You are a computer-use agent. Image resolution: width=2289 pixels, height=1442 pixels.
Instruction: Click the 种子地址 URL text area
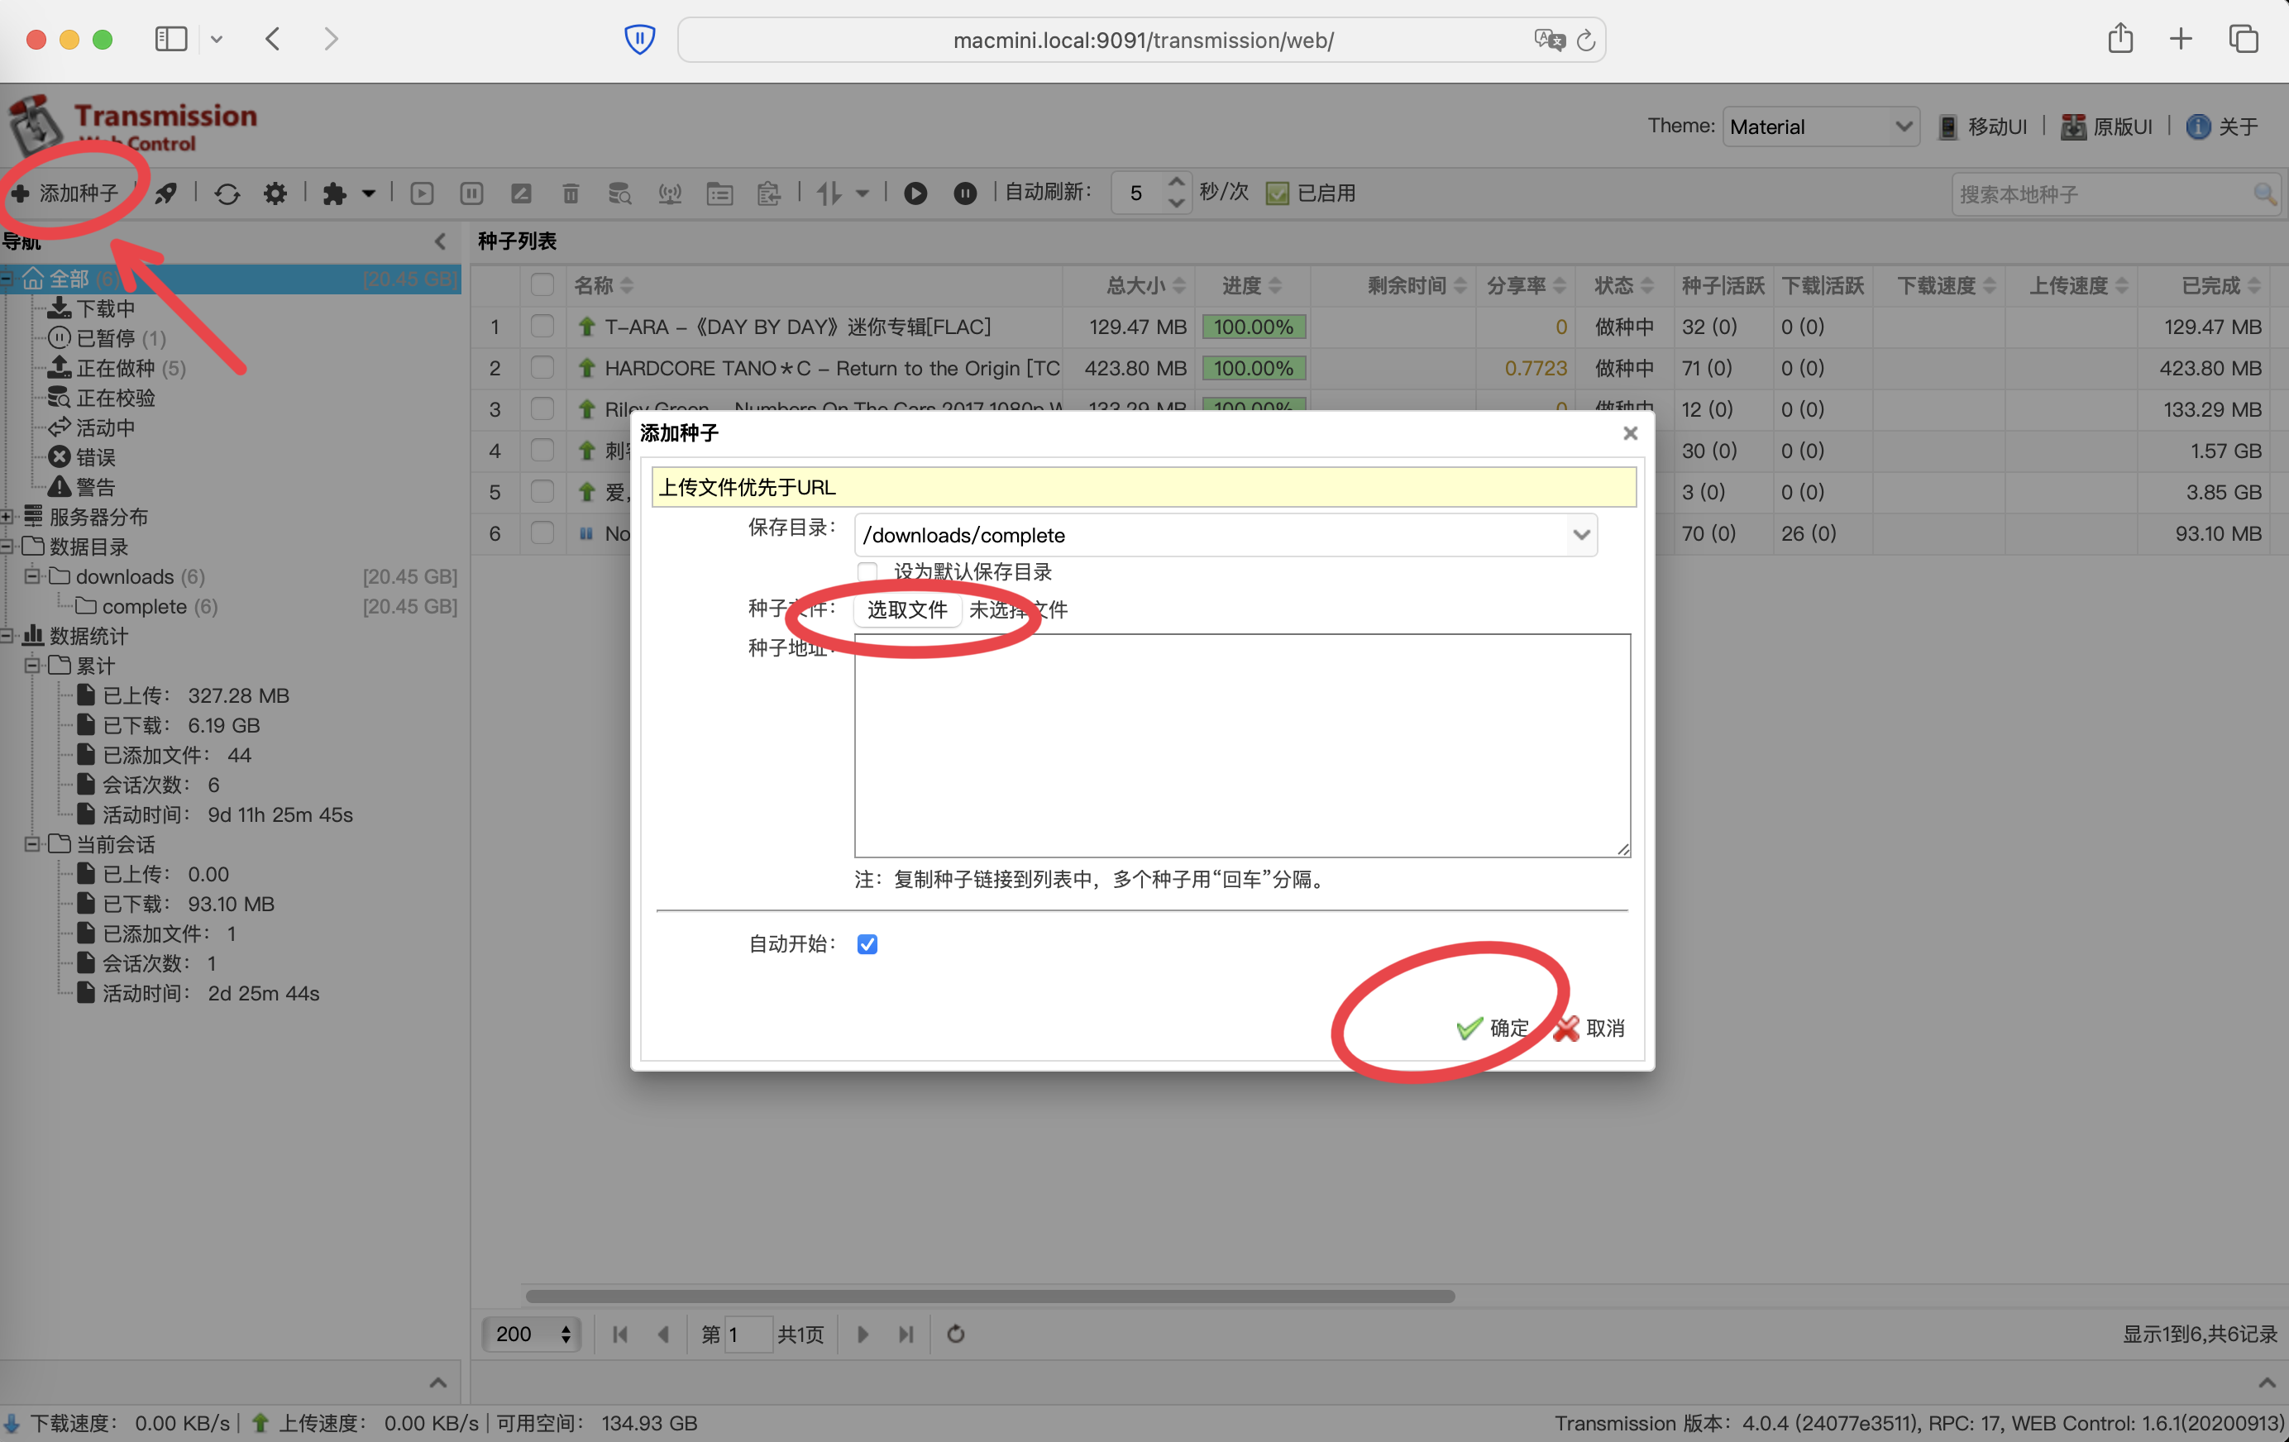click(1241, 745)
